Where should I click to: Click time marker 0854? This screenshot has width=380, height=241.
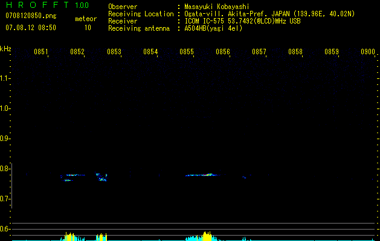[x=150, y=52]
